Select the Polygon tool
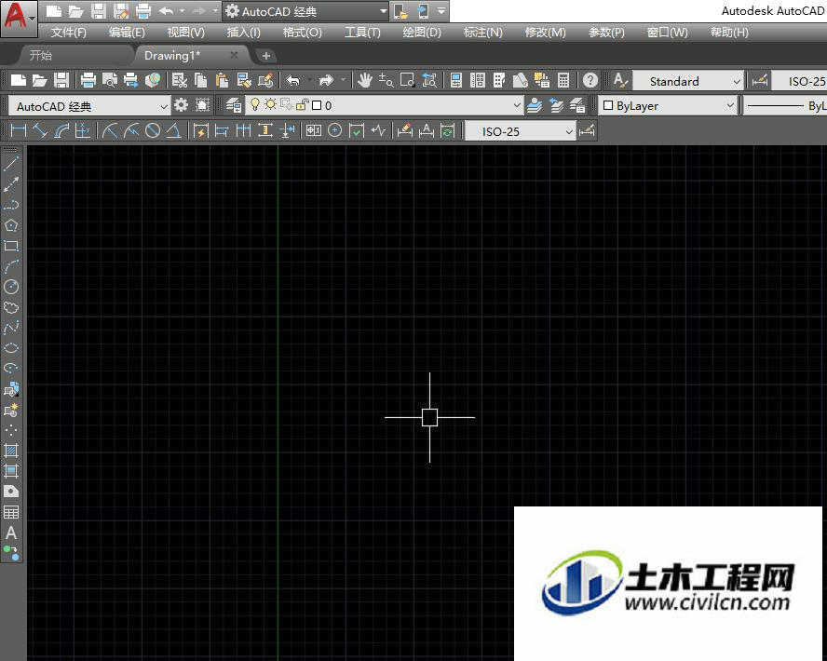Viewport: 827px width, 661px height. coord(11,225)
